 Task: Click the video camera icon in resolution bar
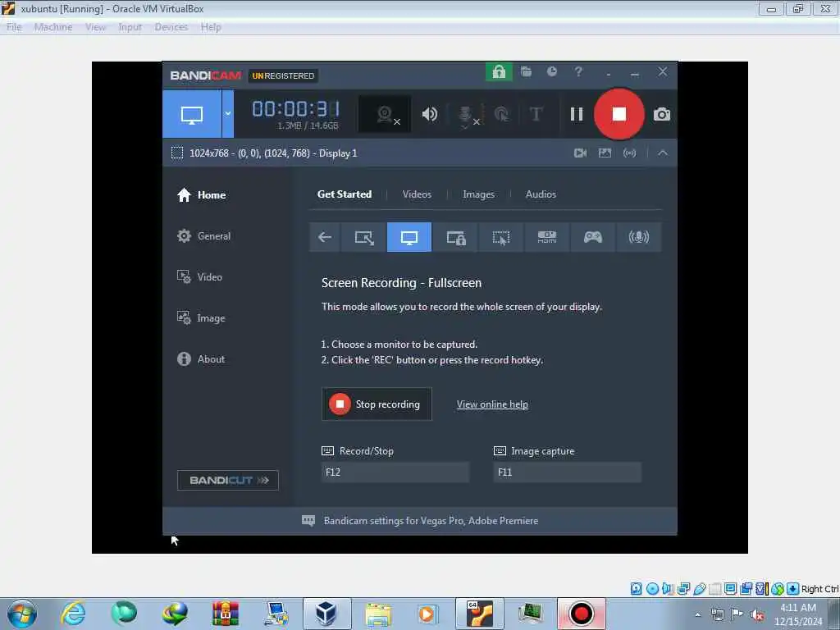click(580, 153)
